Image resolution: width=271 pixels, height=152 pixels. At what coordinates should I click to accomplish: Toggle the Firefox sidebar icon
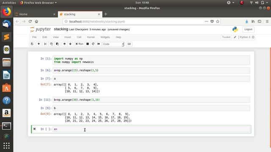pyautogui.click(x=260, y=22)
